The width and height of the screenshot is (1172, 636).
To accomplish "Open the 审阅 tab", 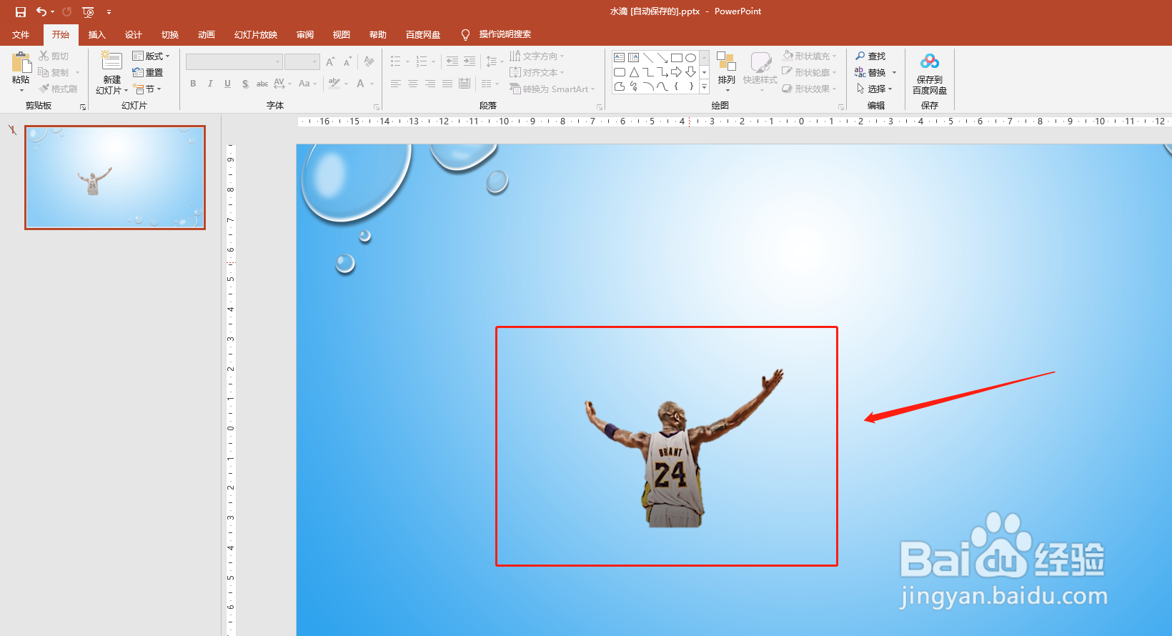I will (305, 34).
